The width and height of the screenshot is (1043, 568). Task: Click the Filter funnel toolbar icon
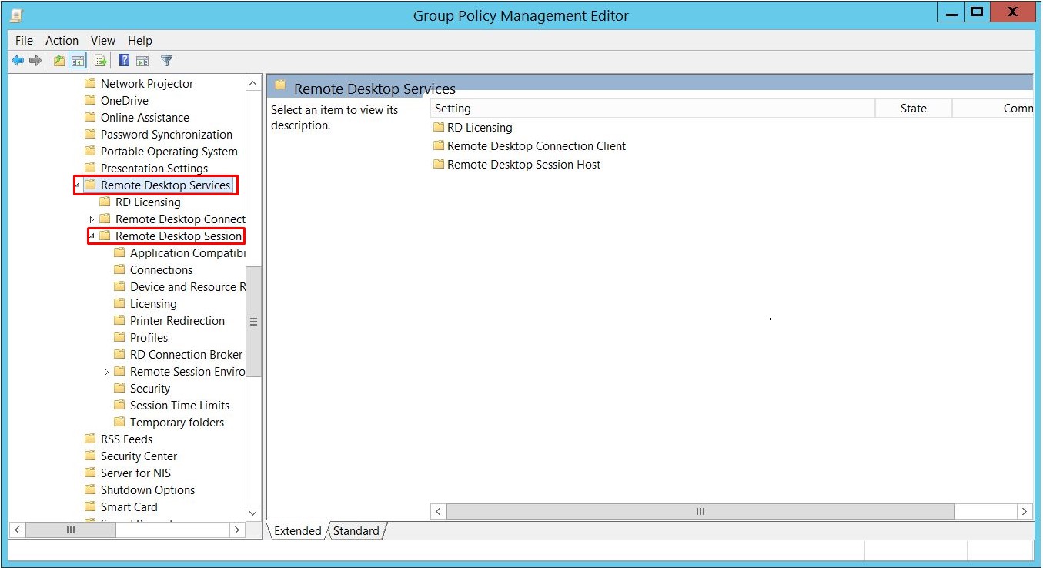tap(166, 61)
